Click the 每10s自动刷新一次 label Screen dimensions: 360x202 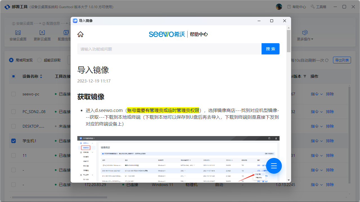click(307, 60)
